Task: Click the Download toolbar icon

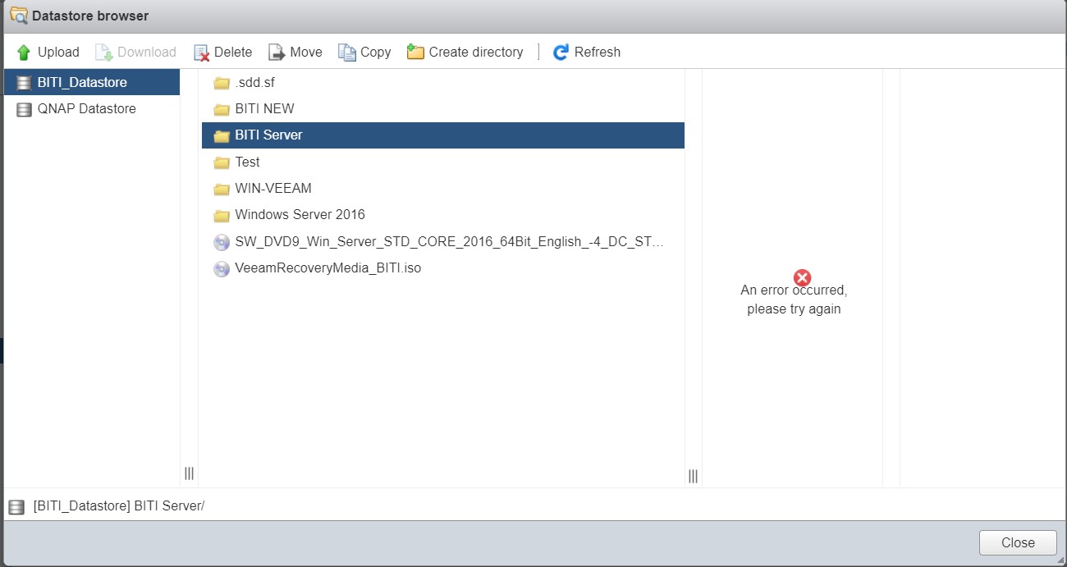Action: coord(103,53)
